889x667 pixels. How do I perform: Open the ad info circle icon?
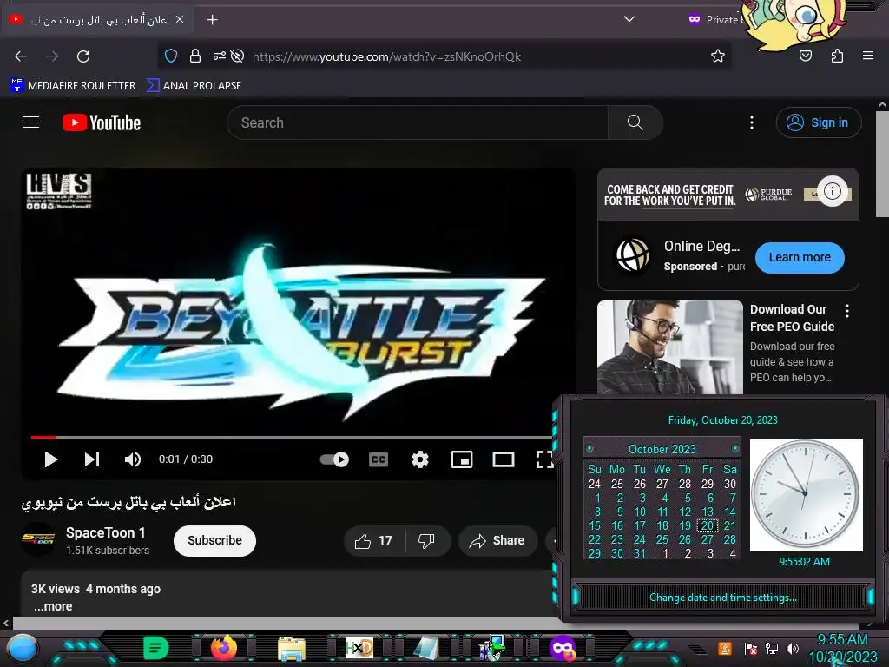[833, 191]
